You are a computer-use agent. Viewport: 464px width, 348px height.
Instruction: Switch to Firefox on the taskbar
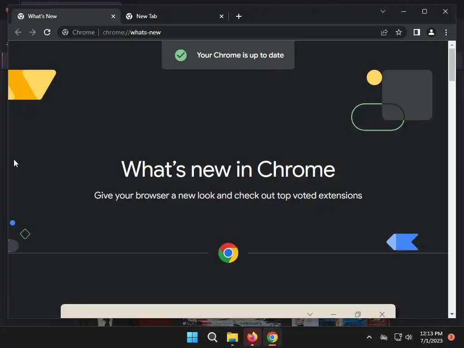(252, 337)
